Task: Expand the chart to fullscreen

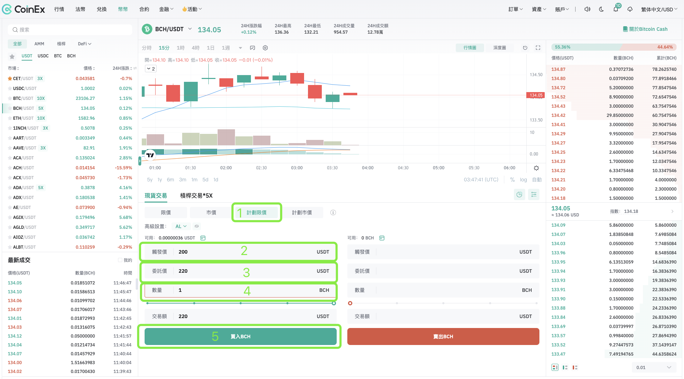Action: (x=538, y=48)
